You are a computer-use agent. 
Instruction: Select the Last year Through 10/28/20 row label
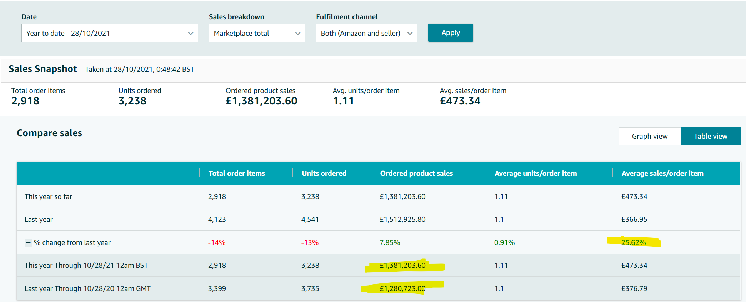pyautogui.click(x=87, y=288)
